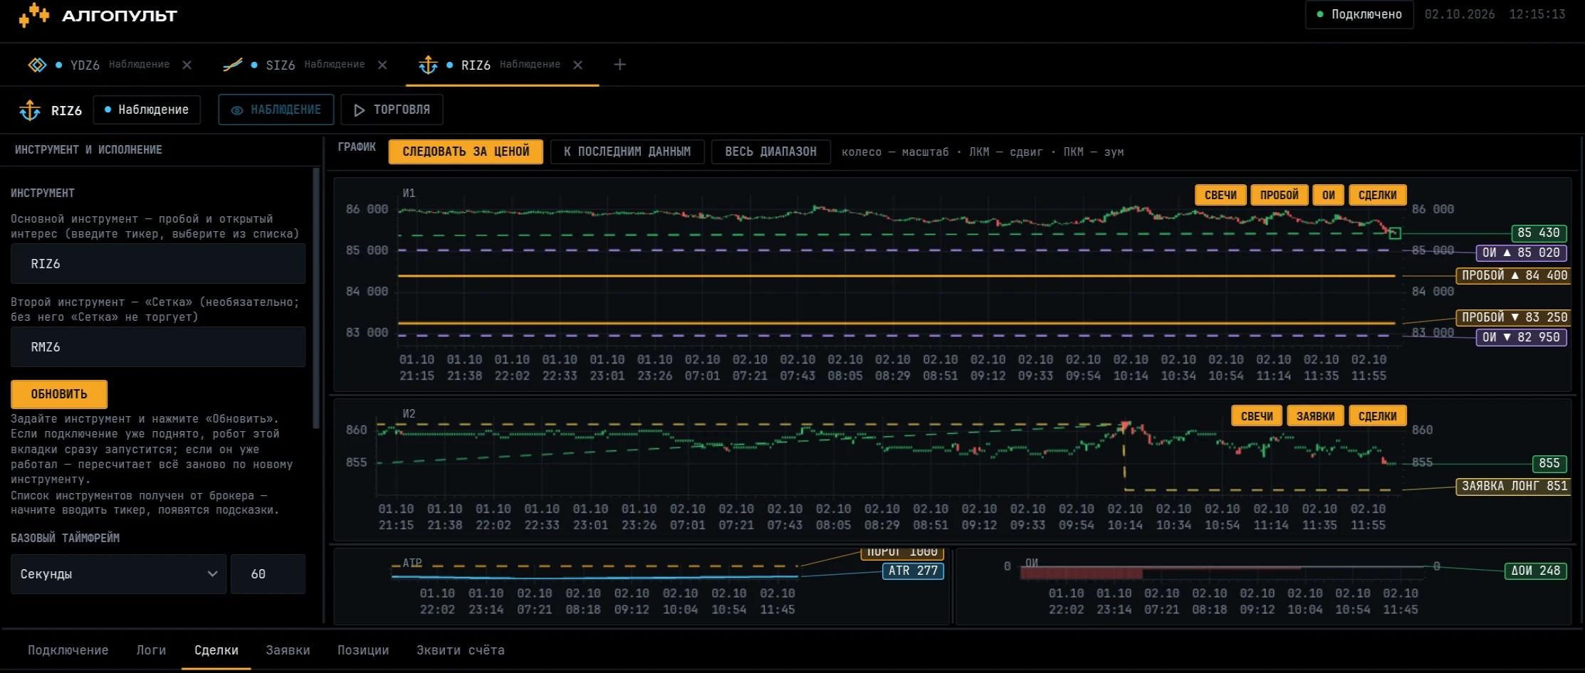Switch to НАБЛЮДЕНИЕ mode with eye icon
The height and width of the screenshot is (673, 1585).
(276, 110)
